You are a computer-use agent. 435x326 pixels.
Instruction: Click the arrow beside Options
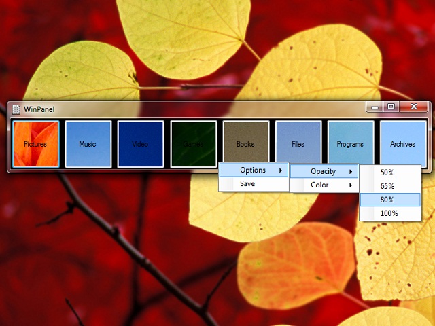pyautogui.click(x=281, y=170)
